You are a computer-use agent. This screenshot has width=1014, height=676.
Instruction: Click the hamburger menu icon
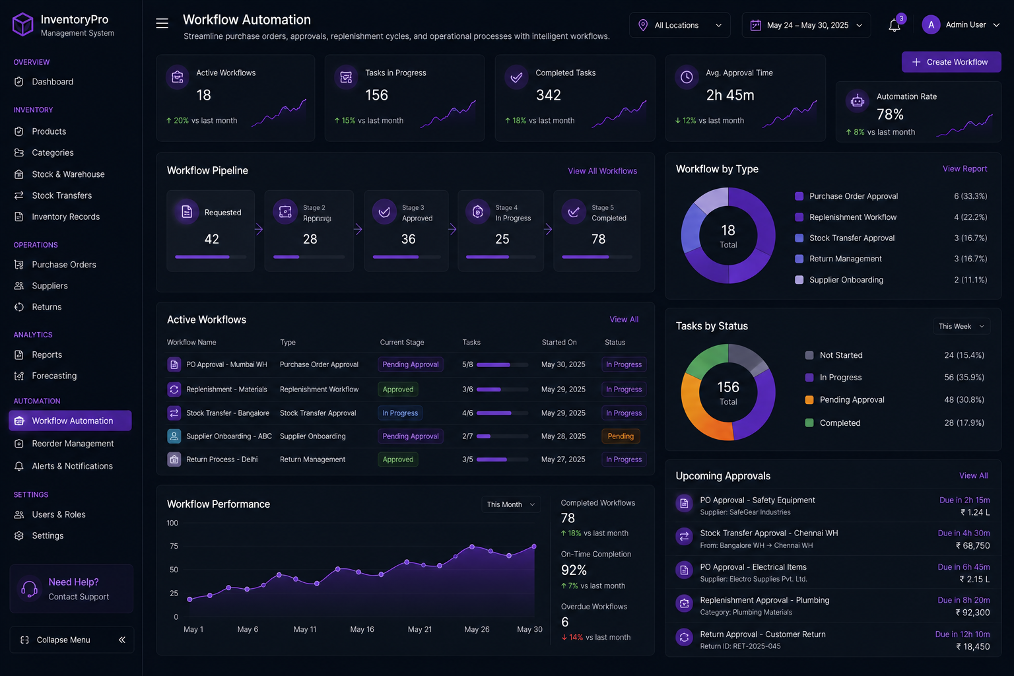pyautogui.click(x=162, y=24)
